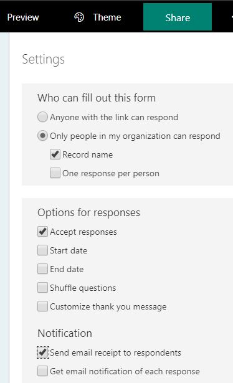Click the 'Customize thank you message' label text
233x383 pixels.
coord(108,306)
